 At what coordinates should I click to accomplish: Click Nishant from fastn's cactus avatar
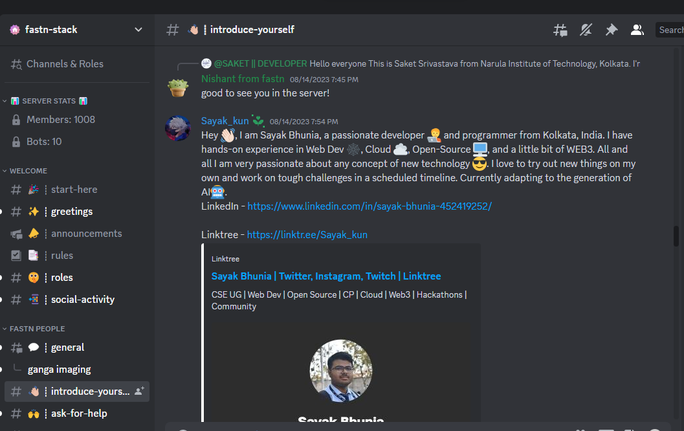click(178, 87)
